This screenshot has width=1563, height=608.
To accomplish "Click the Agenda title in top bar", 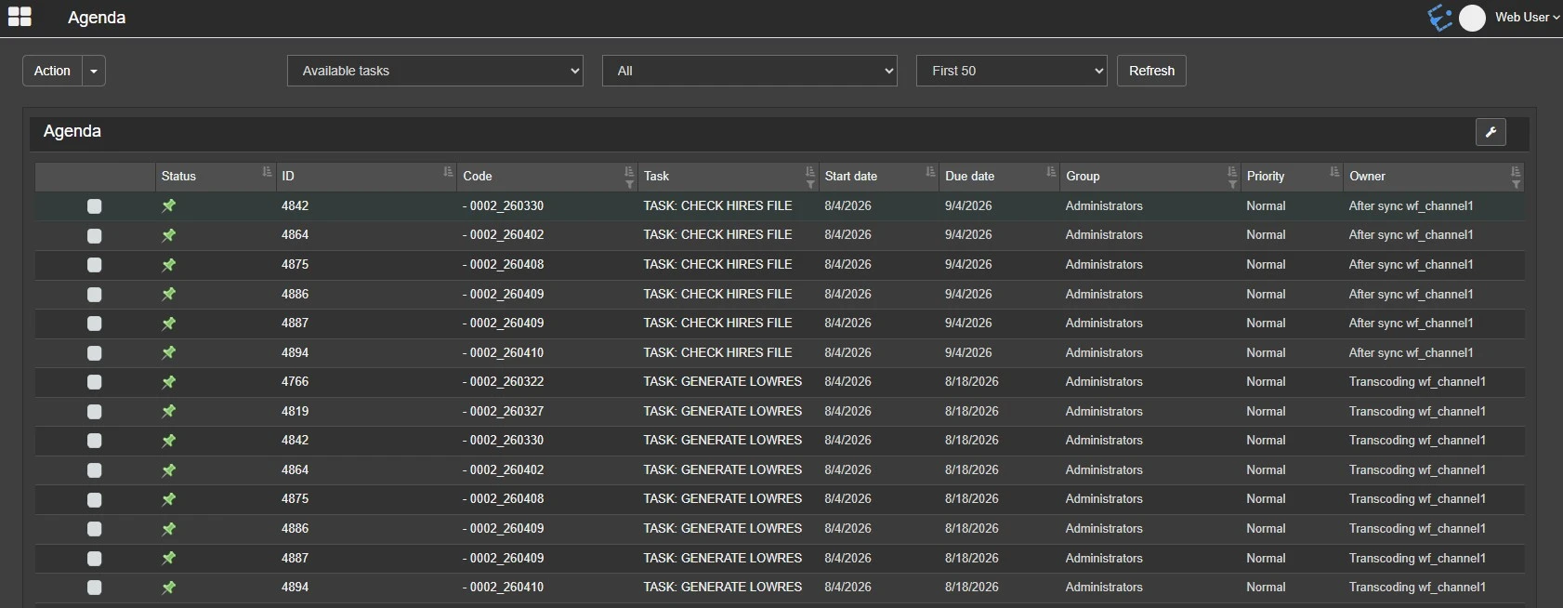I will 97,18.
